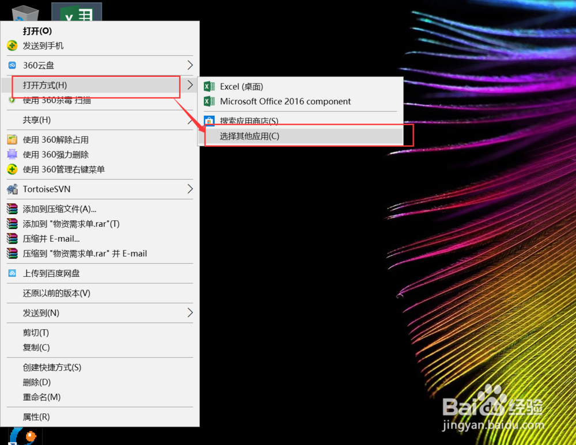Pick Excel (桌面) in the submenu
Viewport: 576px width, 445px height.
[301, 86]
